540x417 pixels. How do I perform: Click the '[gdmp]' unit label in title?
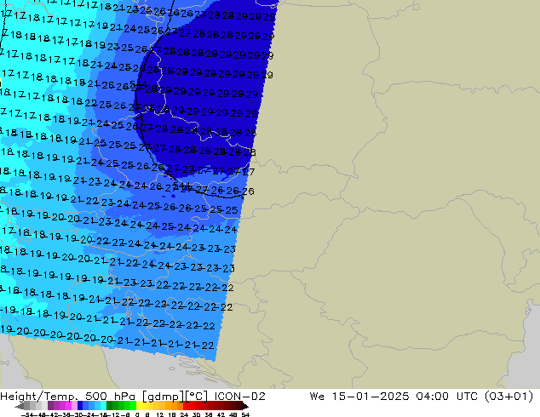click(163, 397)
